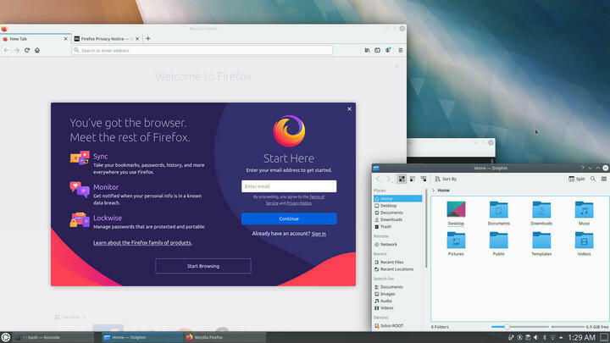The image size is (610, 343).
Task: Reload the page in Firefox
Action: pyautogui.click(x=27, y=50)
